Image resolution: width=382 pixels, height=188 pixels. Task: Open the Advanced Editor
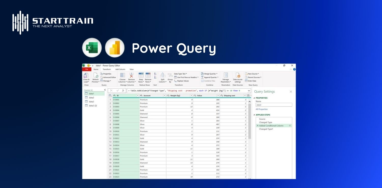point(109,77)
